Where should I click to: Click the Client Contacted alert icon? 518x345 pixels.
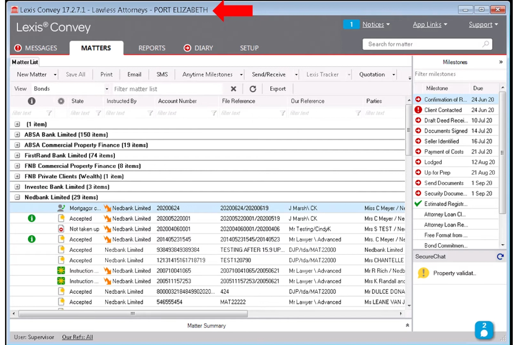tap(418, 110)
